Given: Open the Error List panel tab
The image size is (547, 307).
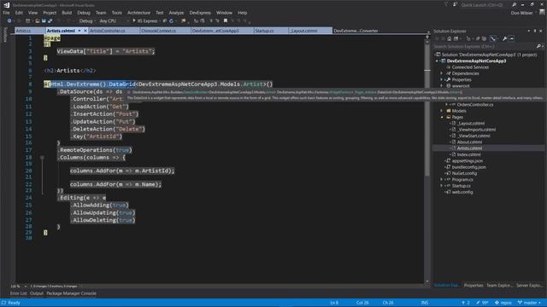Looking at the screenshot, I should (x=18, y=293).
